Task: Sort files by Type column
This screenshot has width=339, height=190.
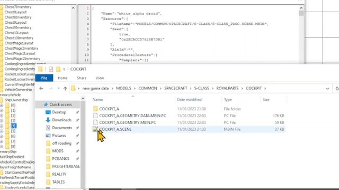Action: [x=228, y=100]
